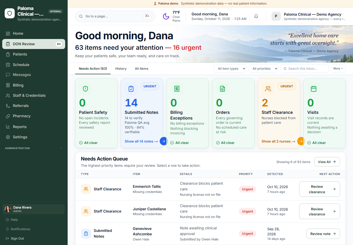Screen dimensions: 353x245
Task: Click the Search this inbox field
Action: tap(305, 69)
